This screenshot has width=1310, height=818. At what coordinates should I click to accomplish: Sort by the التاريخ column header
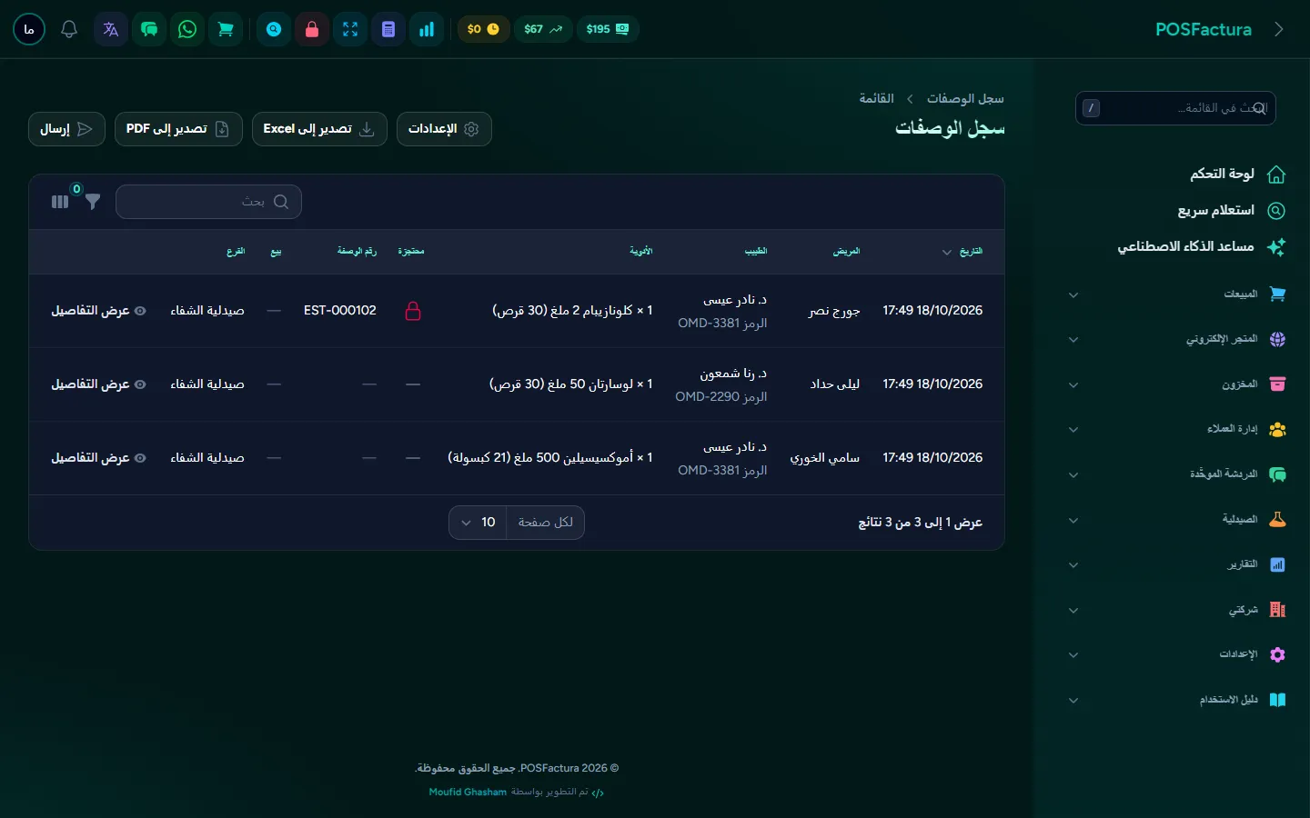click(x=962, y=252)
